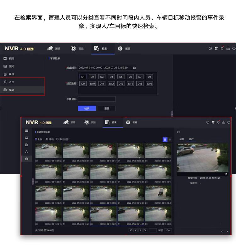Open calendar picker for 起止时间 range
236x252 pixels.
tap(134, 68)
